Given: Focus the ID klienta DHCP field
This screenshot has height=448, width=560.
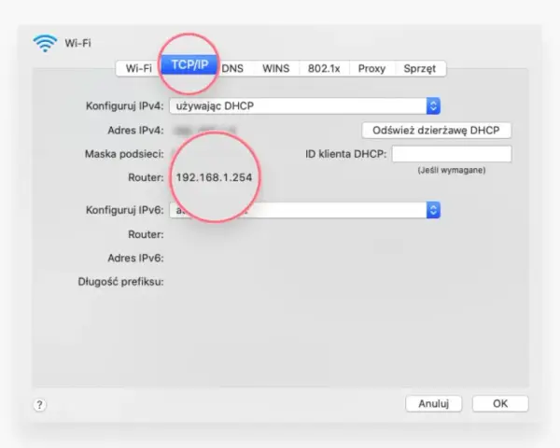Looking at the screenshot, I should (x=452, y=154).
